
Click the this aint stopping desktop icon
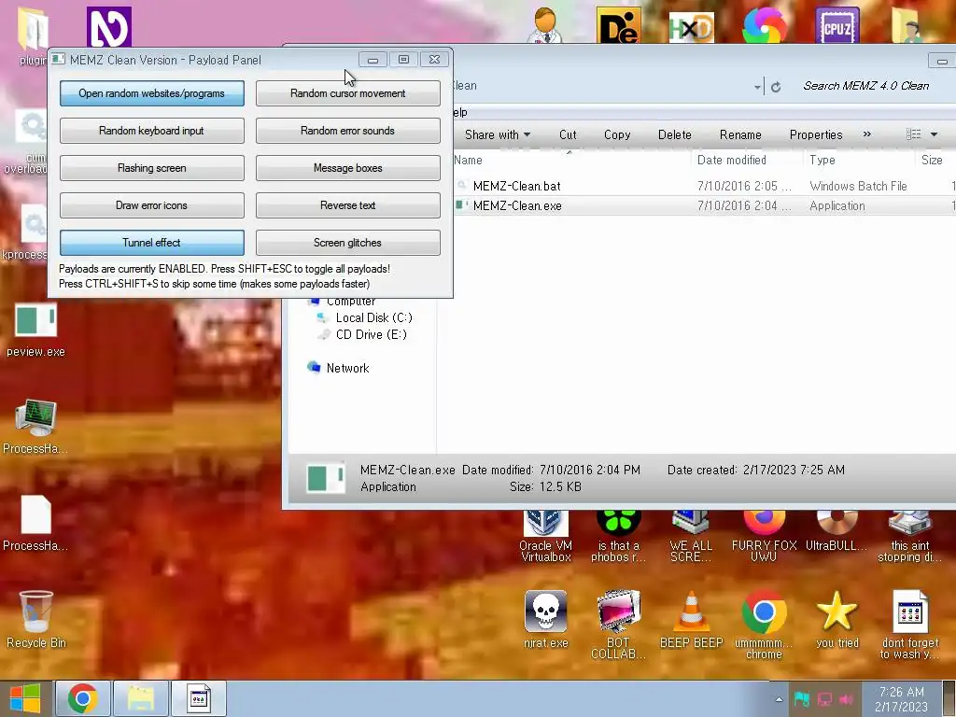click(x=909, y=537)
